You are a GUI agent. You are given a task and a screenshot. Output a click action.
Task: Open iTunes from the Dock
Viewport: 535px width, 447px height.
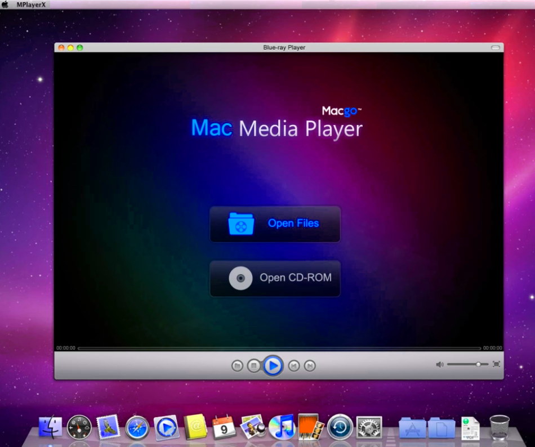(x=282, y=427)
